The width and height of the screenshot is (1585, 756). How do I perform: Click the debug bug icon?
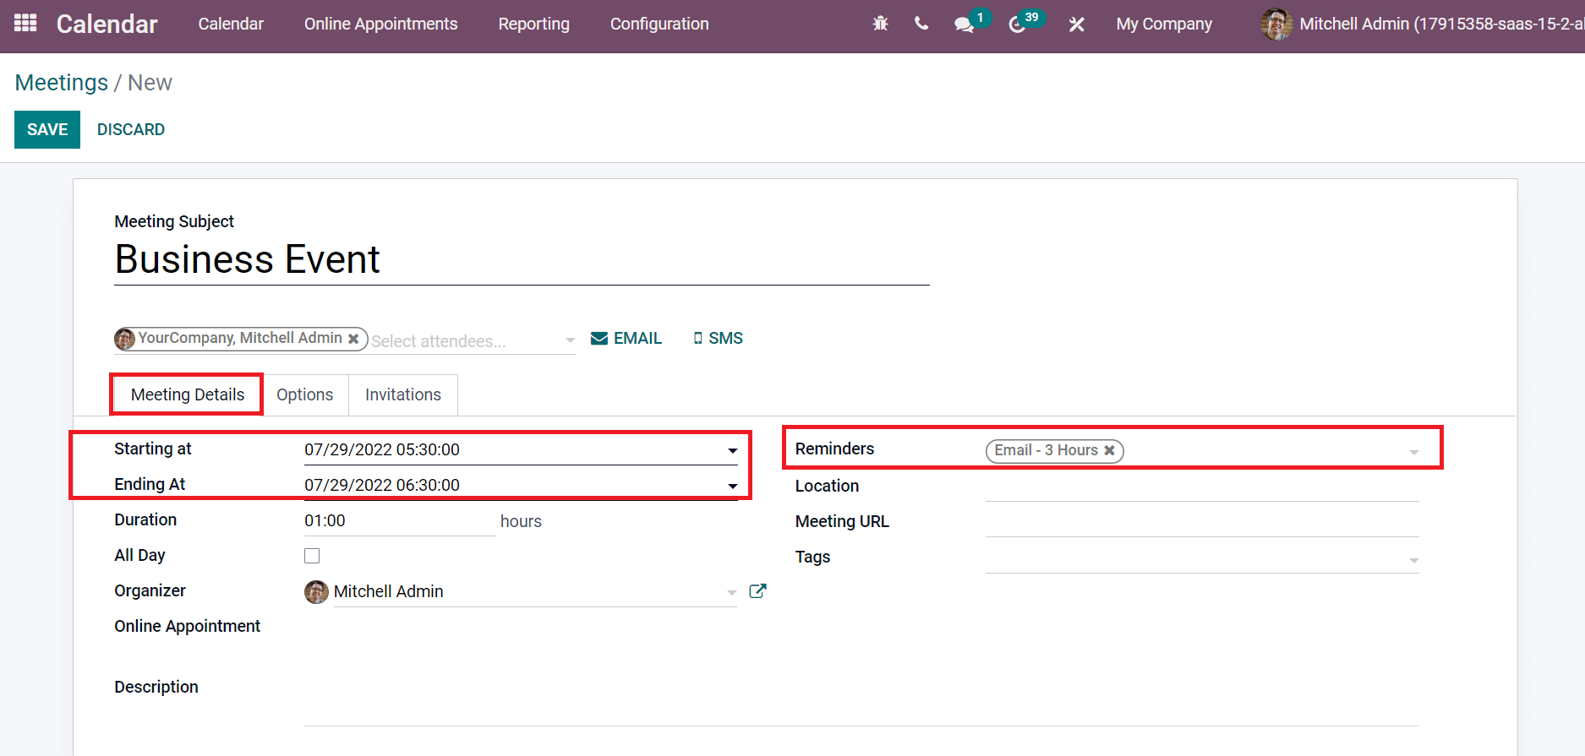(880, 24)
